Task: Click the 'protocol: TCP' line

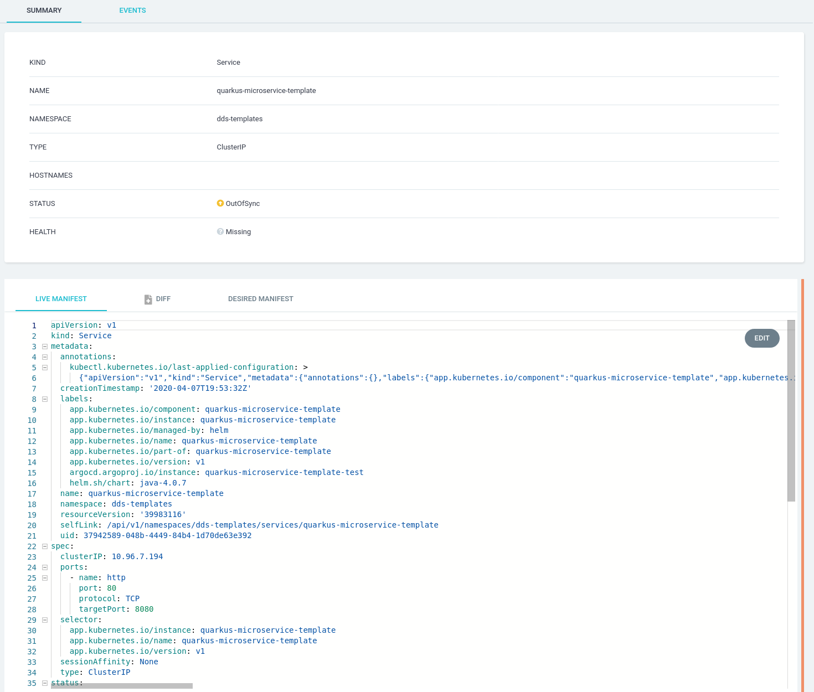Action: coord(109,599)
